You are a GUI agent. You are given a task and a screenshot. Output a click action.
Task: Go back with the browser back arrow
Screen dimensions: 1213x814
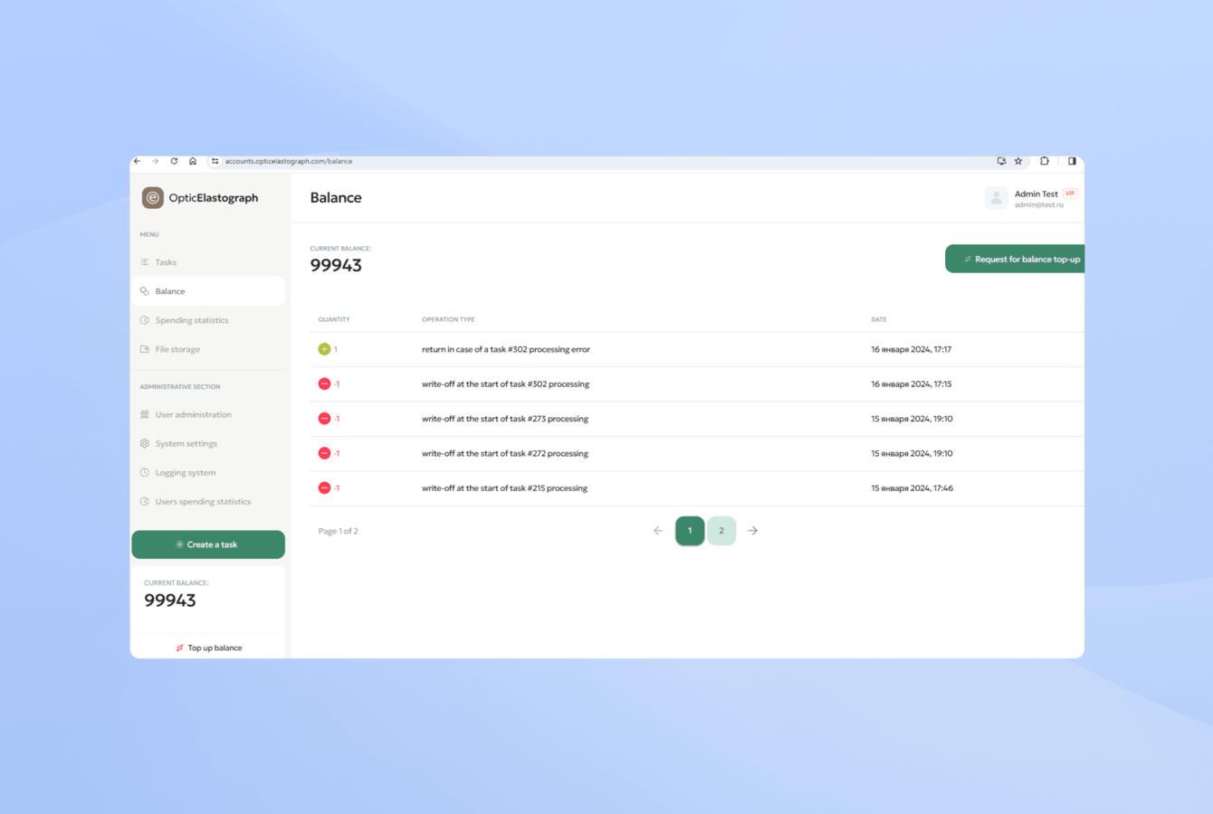tap(138, 161)
